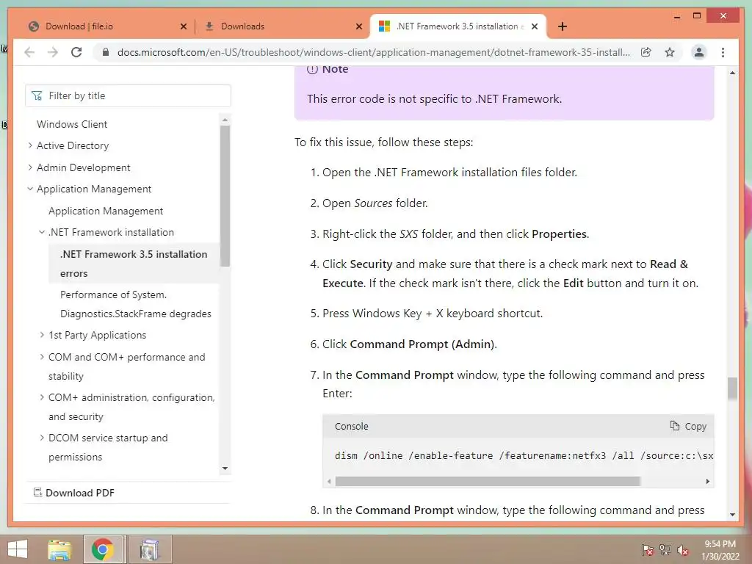Click the page vertical scrollbar thumb
This screenshot has height=564, width=752.
732,388
